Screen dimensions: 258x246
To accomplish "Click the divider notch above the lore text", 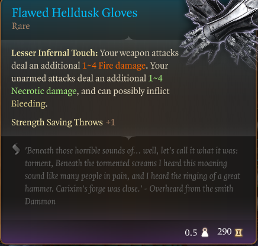I will [x=129, y=138].
